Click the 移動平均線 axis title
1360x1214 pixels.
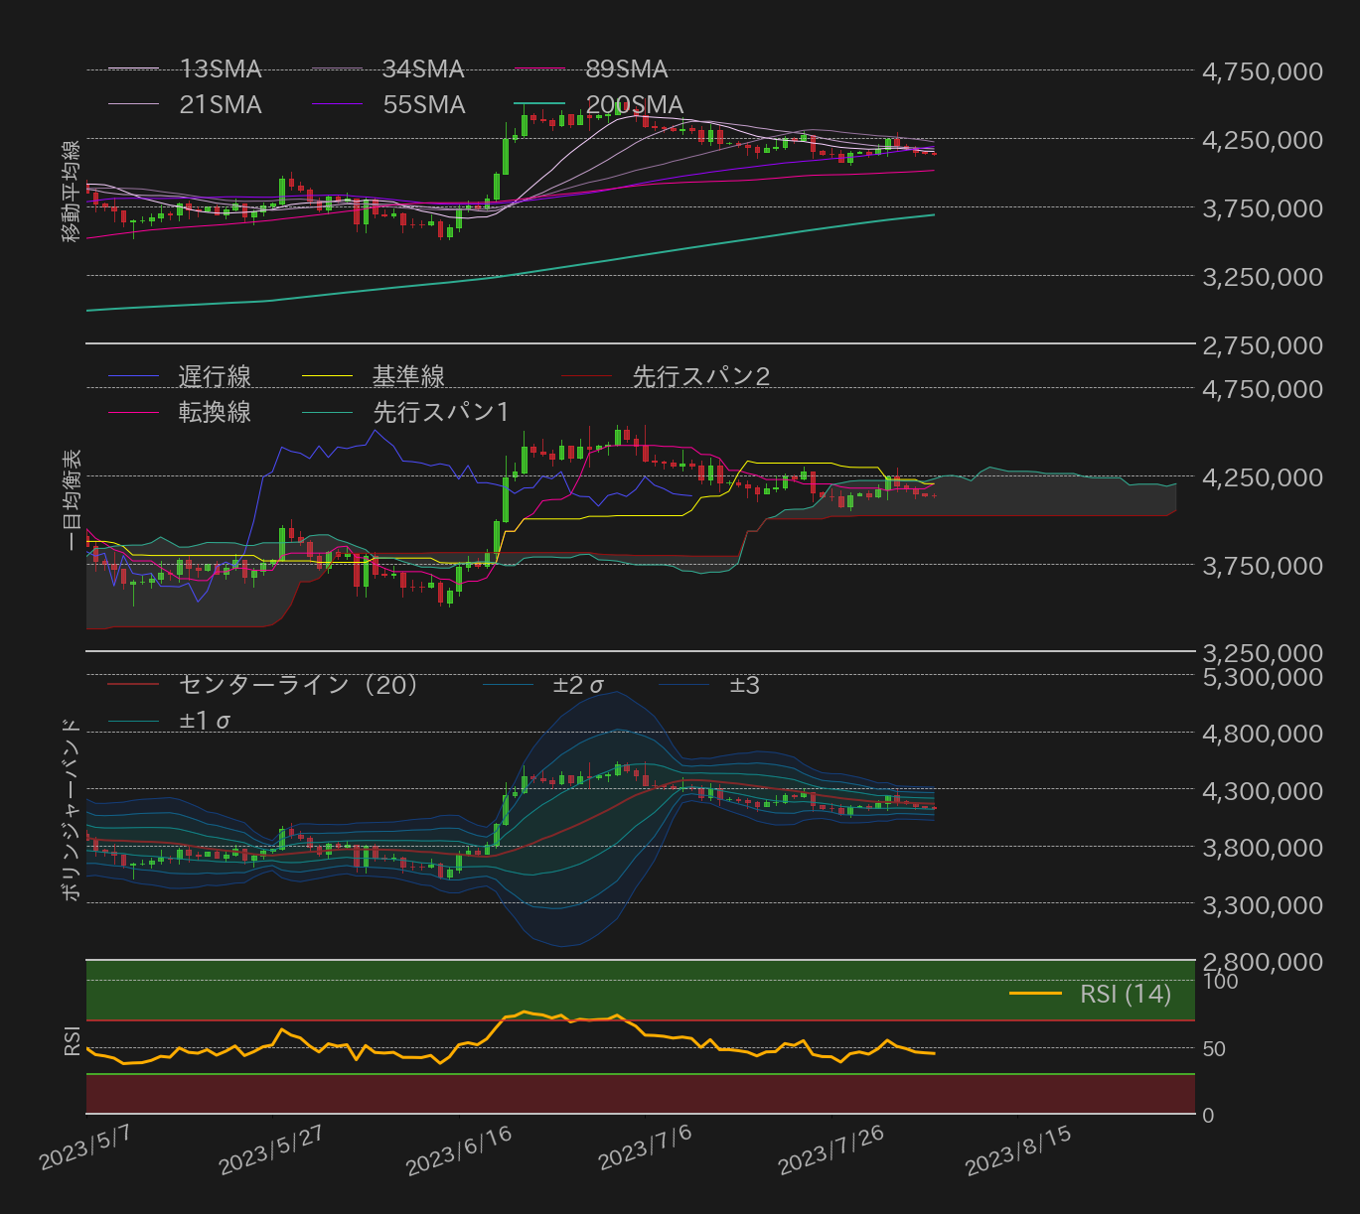click(71, 193)
